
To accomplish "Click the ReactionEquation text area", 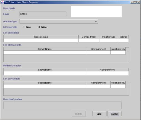I will pos(62,105).
